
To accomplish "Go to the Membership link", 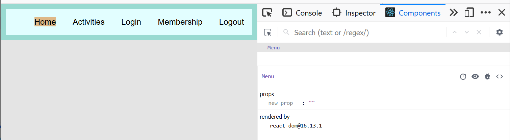I will click(x=180, y=22).
